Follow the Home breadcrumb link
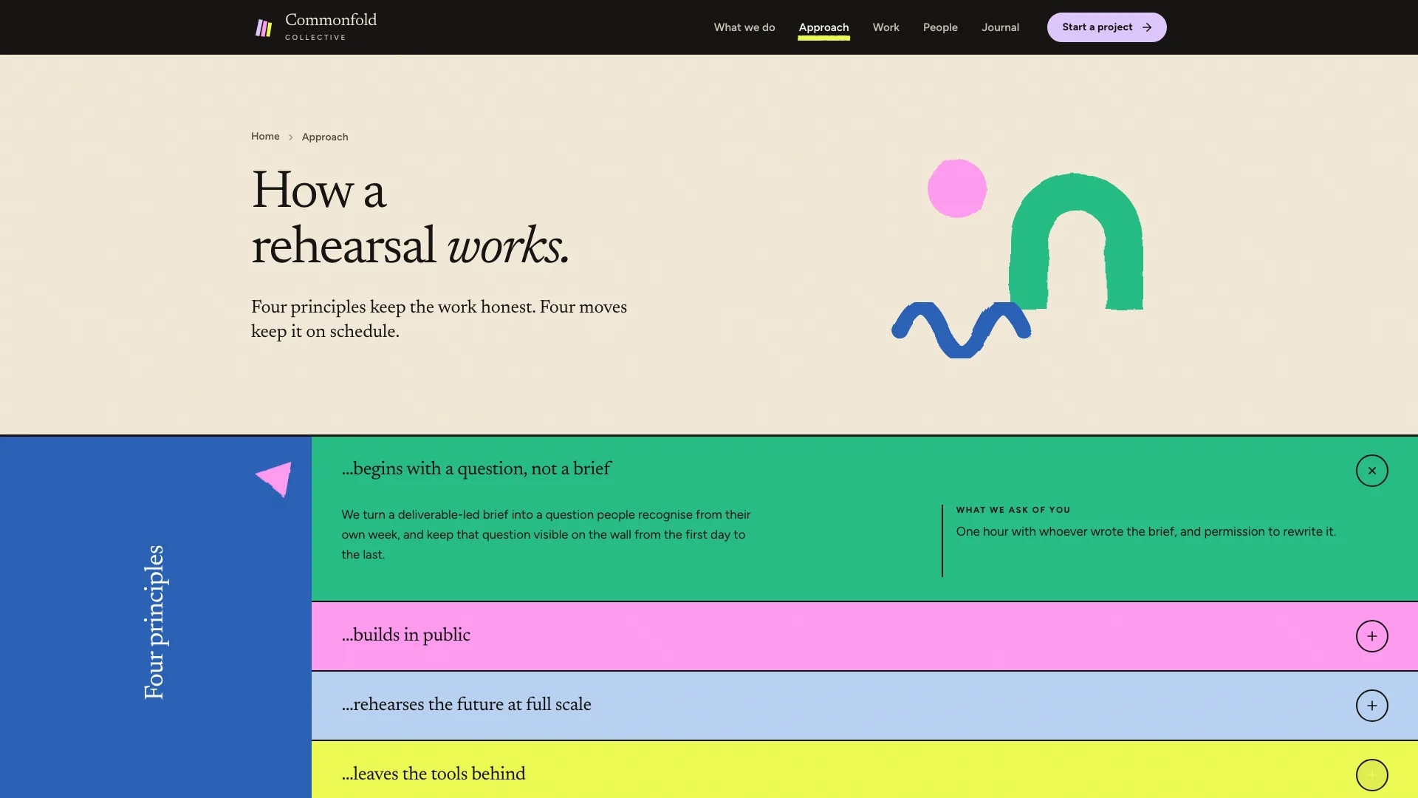 [x=265, y=136]
